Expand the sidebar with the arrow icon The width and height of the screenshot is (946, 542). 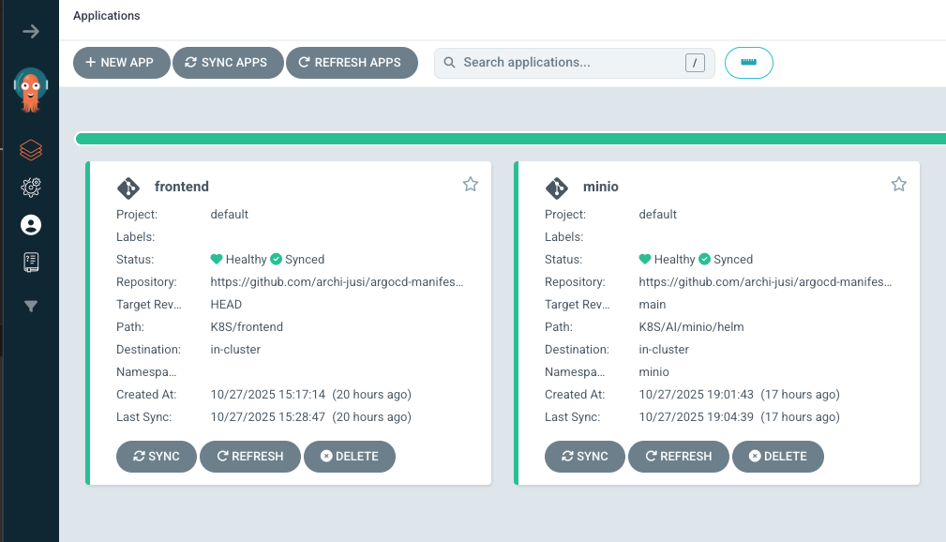tap(31, 31)
